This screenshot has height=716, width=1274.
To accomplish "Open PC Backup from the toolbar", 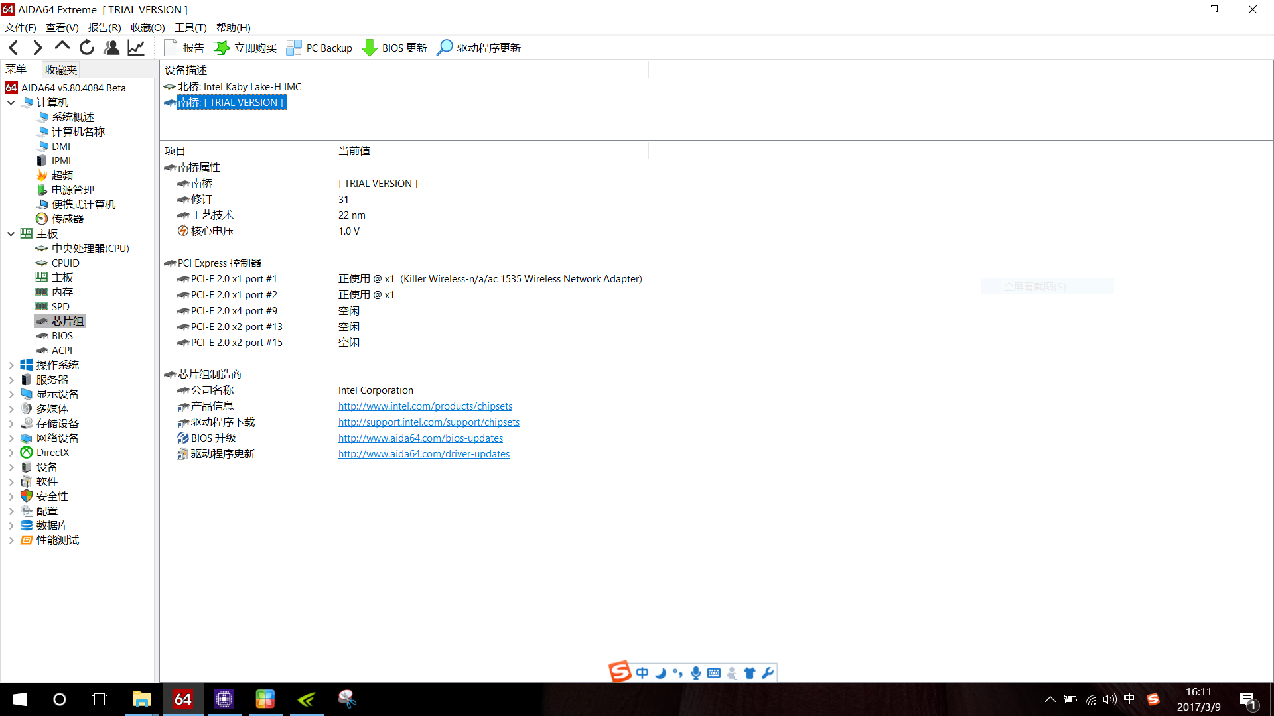I will (319, 48).
